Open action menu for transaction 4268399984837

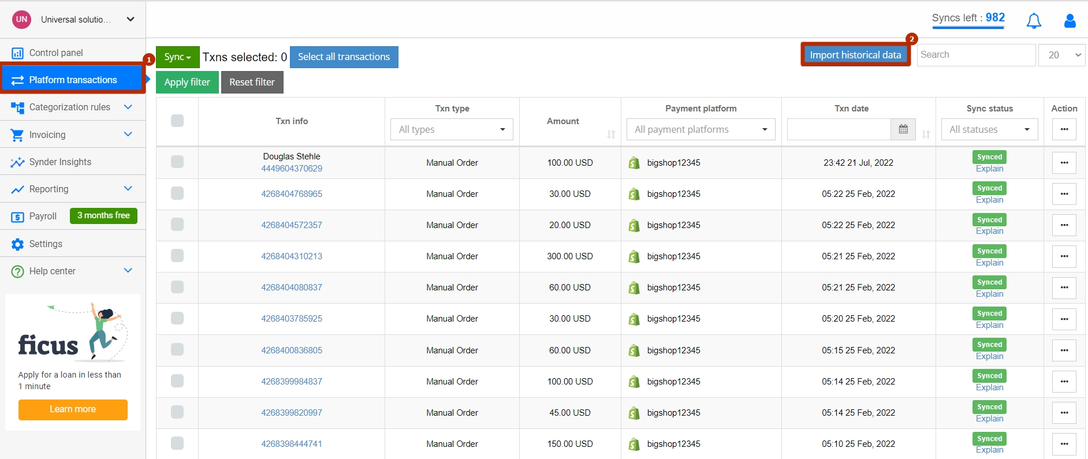point(1064,382)
